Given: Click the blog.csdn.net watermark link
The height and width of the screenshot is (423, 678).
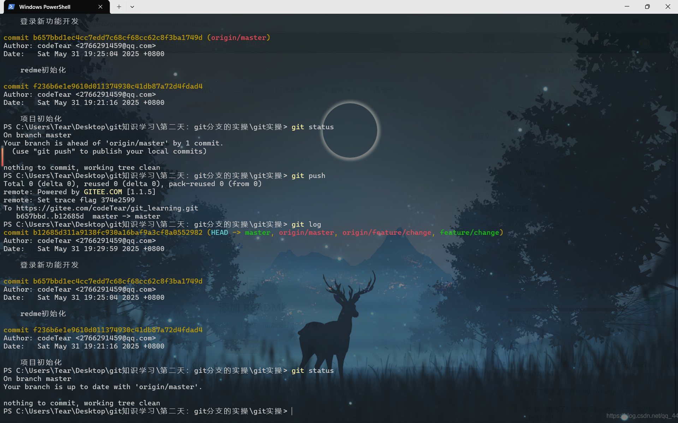Looking at the screenshot, I should tap(642, 416).
